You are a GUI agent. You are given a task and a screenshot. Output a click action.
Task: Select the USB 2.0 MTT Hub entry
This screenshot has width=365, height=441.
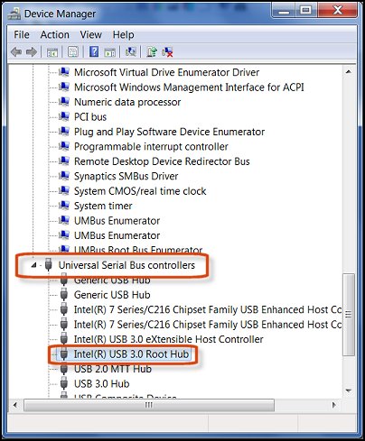[113, 369]
